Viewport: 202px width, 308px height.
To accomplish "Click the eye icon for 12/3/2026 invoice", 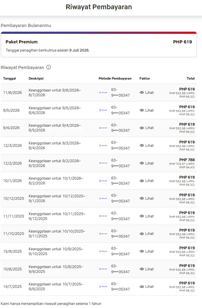I will pyautogui.click(x=142, y=145).
